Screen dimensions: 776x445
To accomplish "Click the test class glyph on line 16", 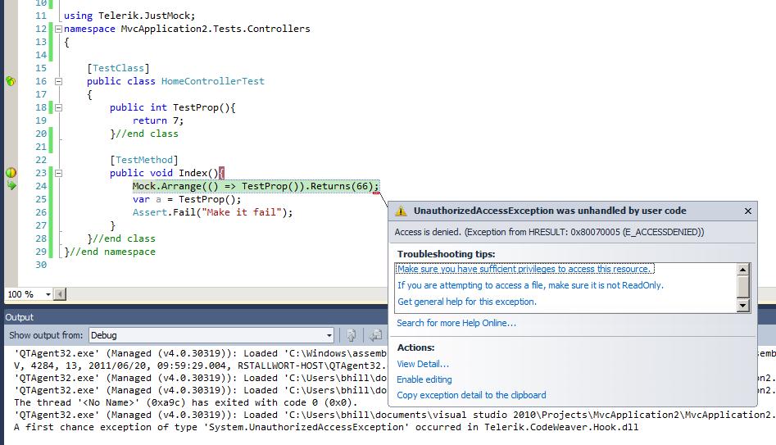I will coord(11,81).
